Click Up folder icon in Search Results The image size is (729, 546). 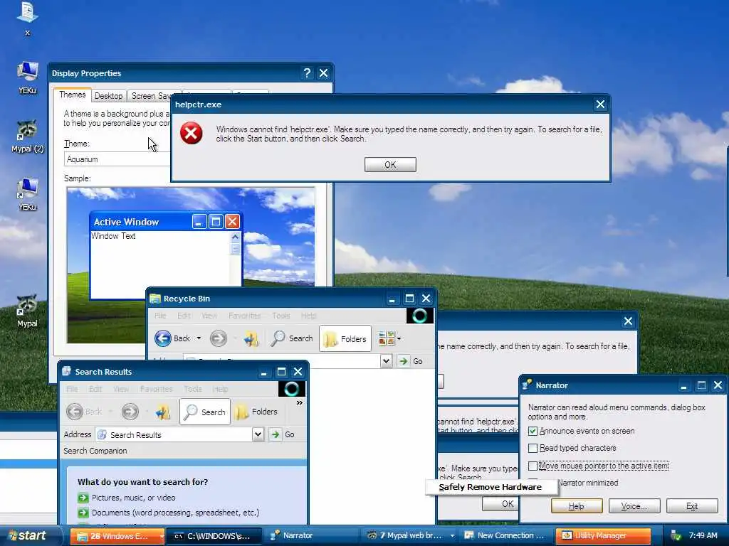[x=163, y=412]
